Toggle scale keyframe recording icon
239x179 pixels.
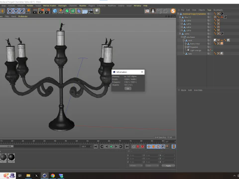pyautogui.click(x=153, y=147)
